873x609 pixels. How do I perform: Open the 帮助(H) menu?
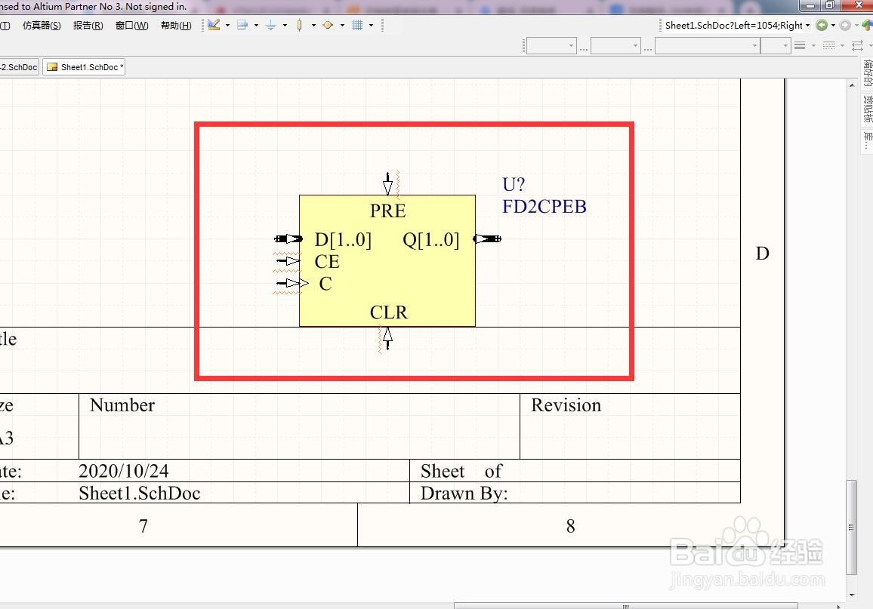176,26
